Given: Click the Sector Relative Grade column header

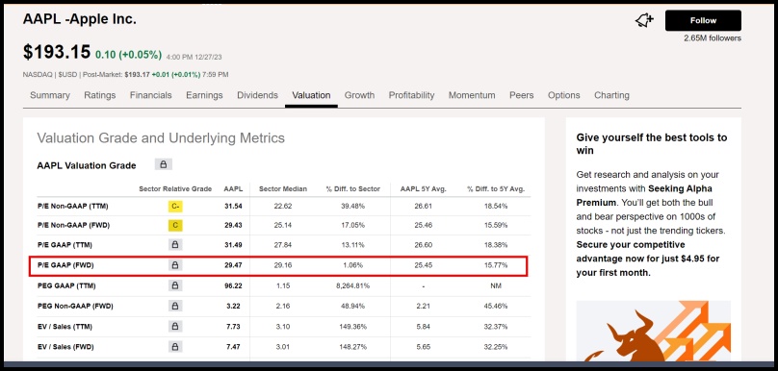Looking at the screenshot, I should click(175, 188).
